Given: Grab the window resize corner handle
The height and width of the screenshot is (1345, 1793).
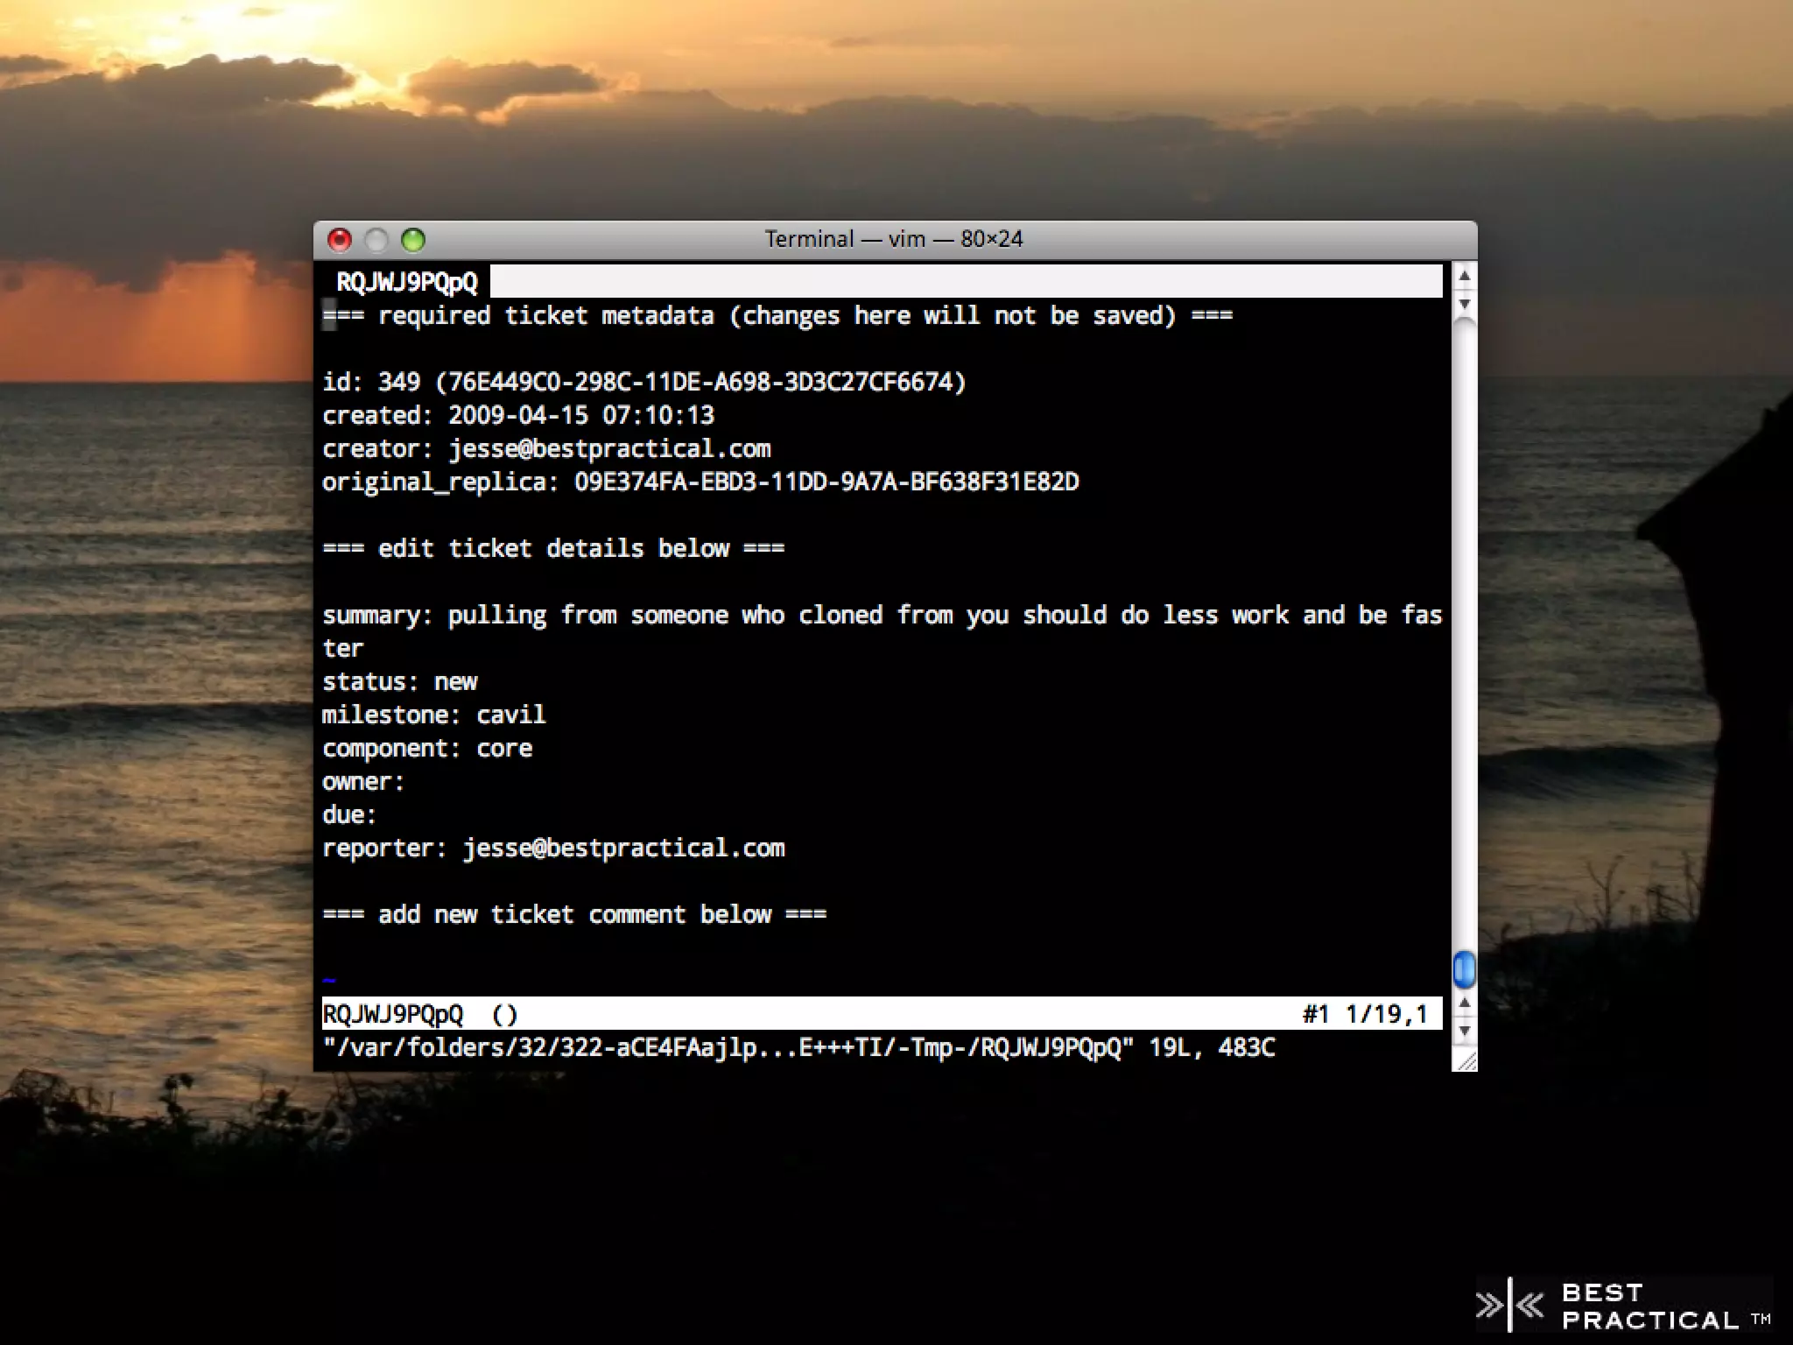Looking at the screenshot, I should (x=1466, y=1061).
